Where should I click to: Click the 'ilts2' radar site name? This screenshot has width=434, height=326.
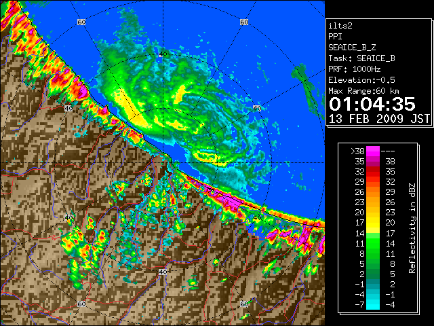340,26
